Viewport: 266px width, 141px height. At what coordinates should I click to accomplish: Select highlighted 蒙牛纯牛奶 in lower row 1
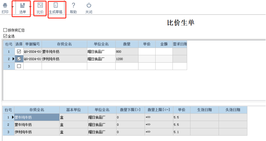pos(37,117)
